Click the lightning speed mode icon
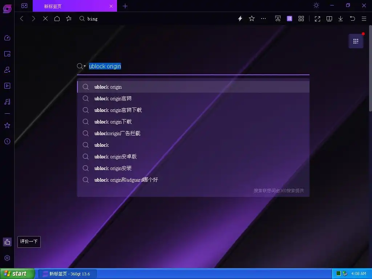The image size is (372, 279). 240,19
